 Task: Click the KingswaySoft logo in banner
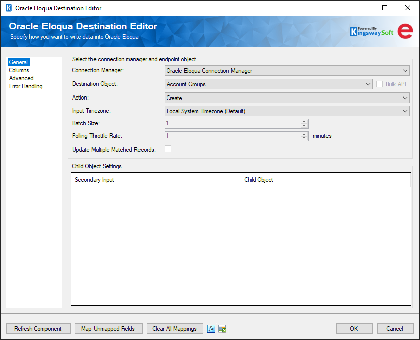tap(371, 32)
